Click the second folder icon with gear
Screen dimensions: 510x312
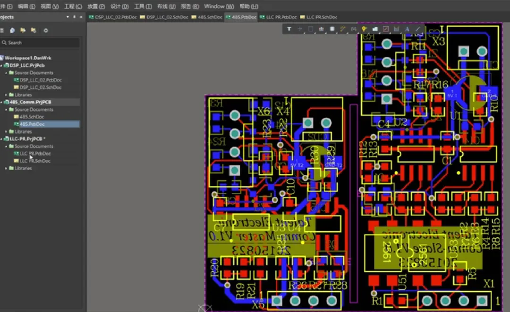(34, 30)
